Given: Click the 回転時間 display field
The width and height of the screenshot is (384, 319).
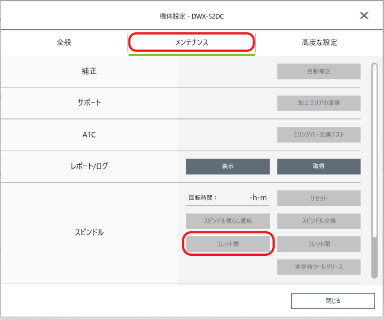Looking at the screenshot, I should tap(228, 198).
